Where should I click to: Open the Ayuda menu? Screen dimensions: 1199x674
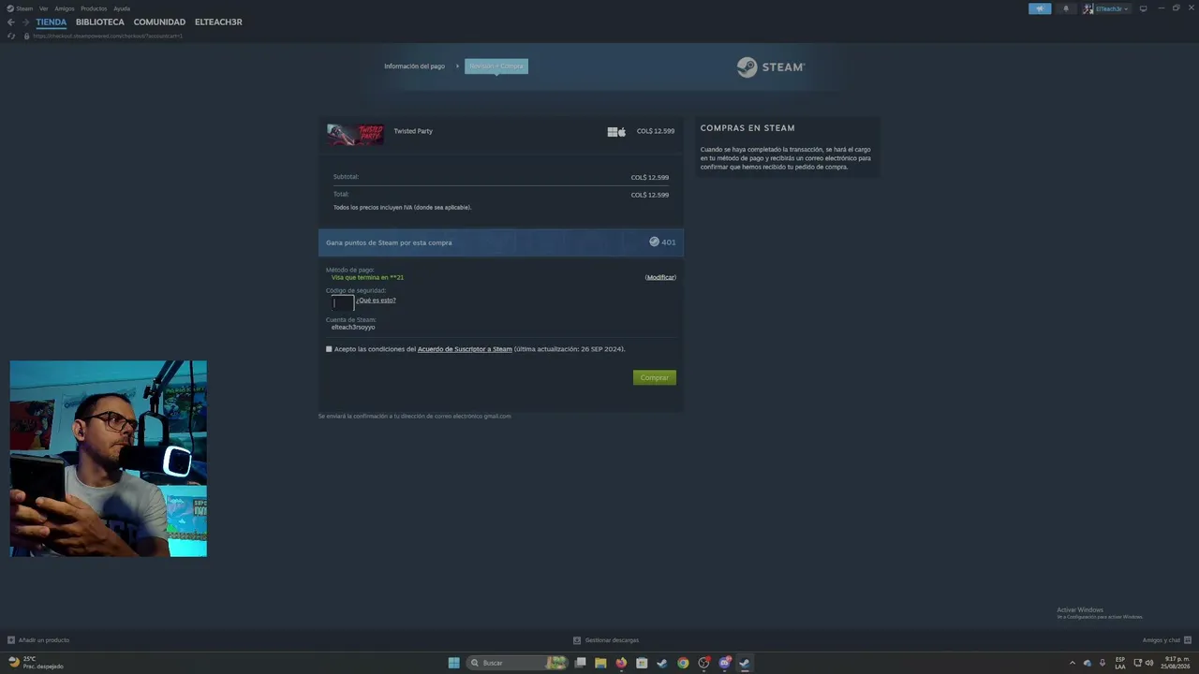(x=122, y=8)
